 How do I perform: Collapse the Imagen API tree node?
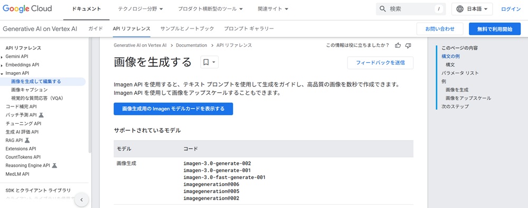coord(2,73)
